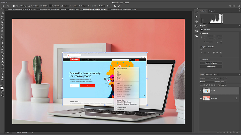Select the Crop tool
241x135 pixels.
(2, 25)
